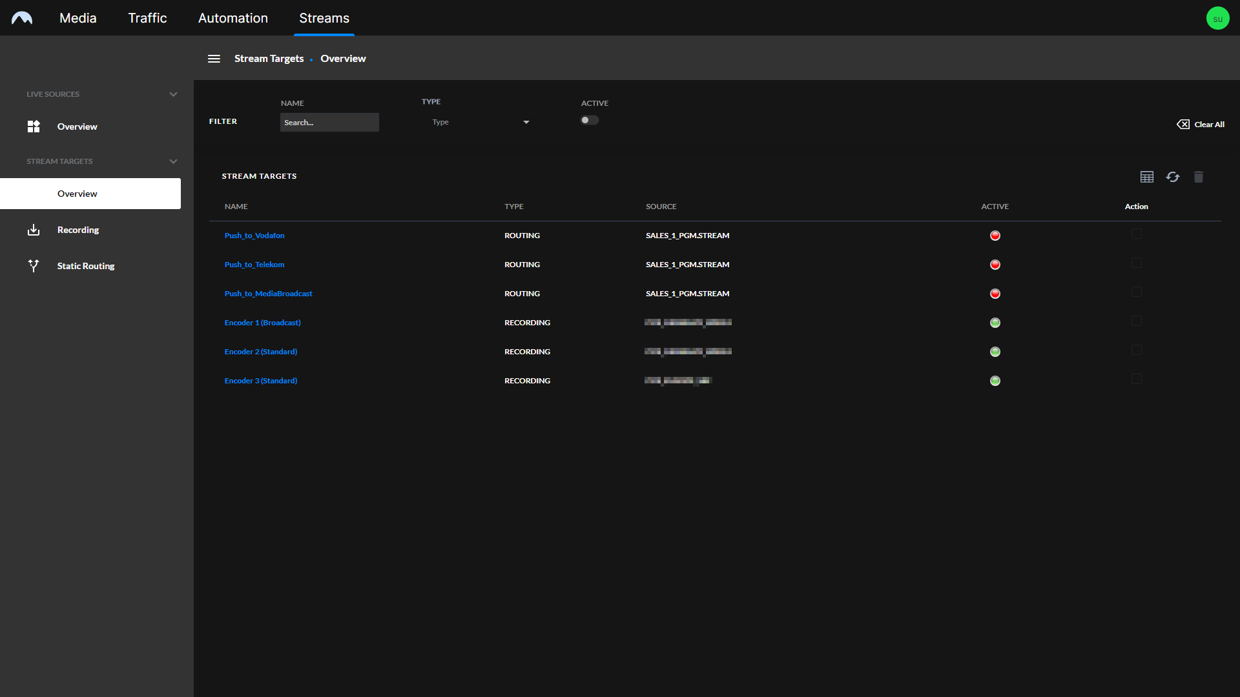Switch to the Automation tab
This screenshot has height=697, width=1240.
coord(232,17)
